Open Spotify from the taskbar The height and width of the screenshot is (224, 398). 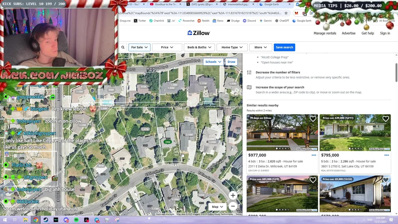click(76, 220)
